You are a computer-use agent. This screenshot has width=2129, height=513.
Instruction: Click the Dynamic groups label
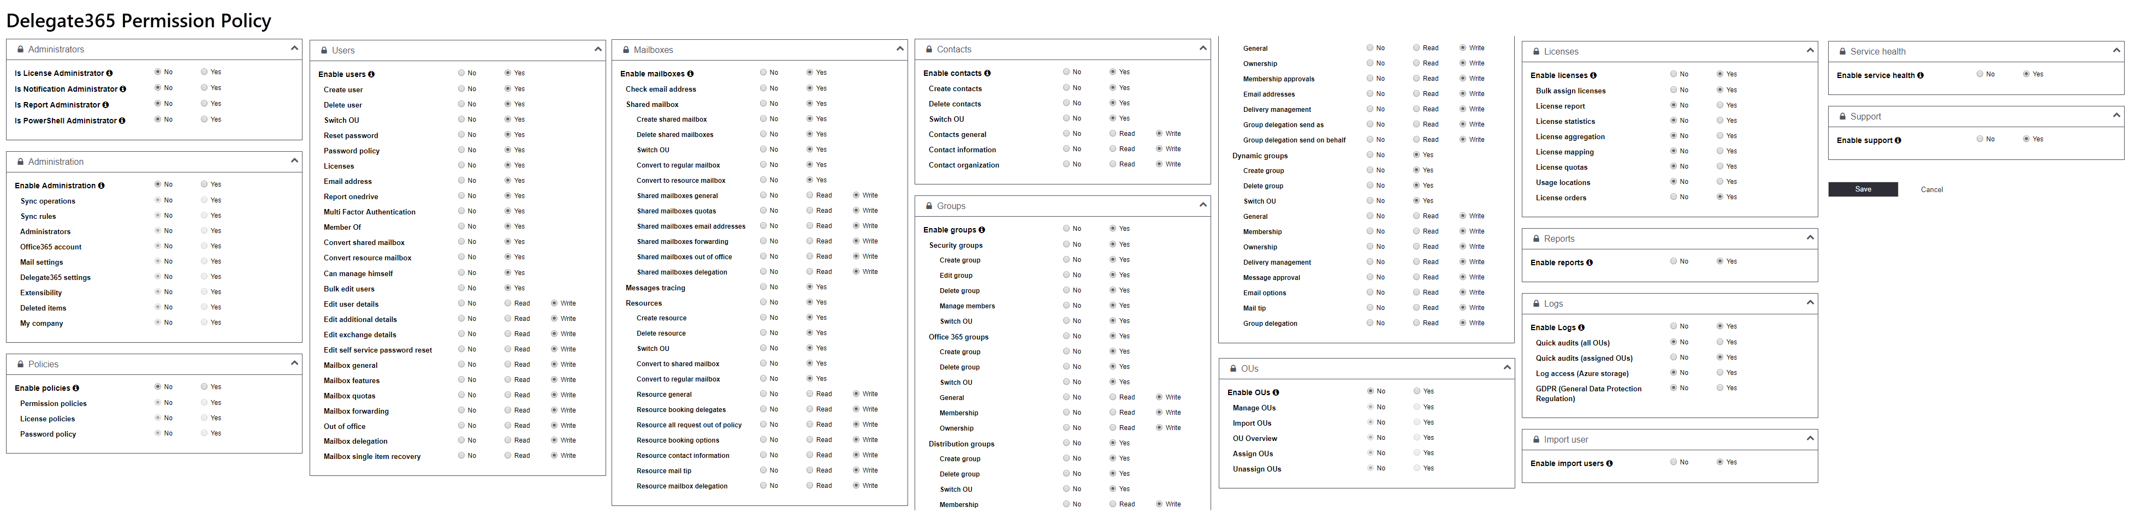pos(1260,156)
